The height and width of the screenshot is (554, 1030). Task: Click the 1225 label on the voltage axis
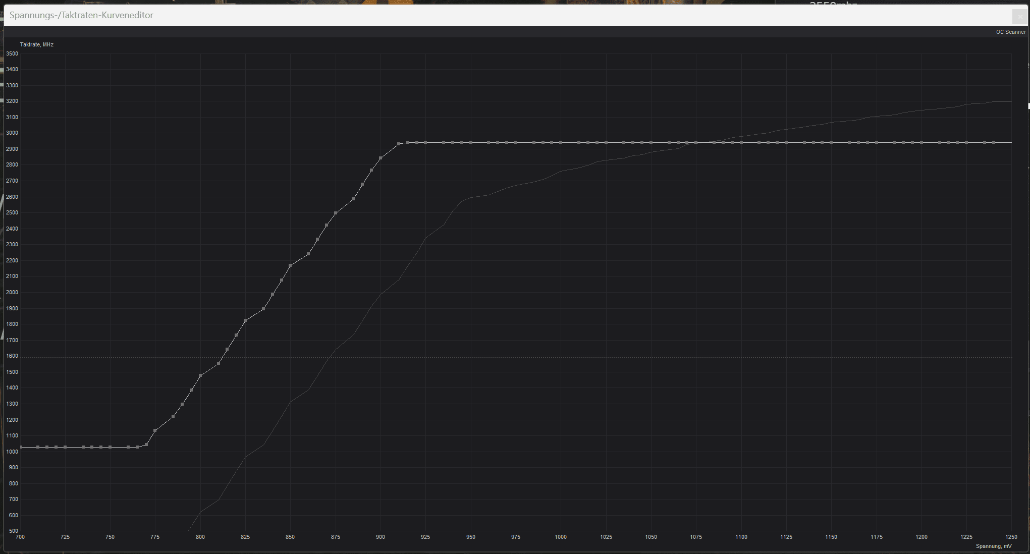coord(966,537)
